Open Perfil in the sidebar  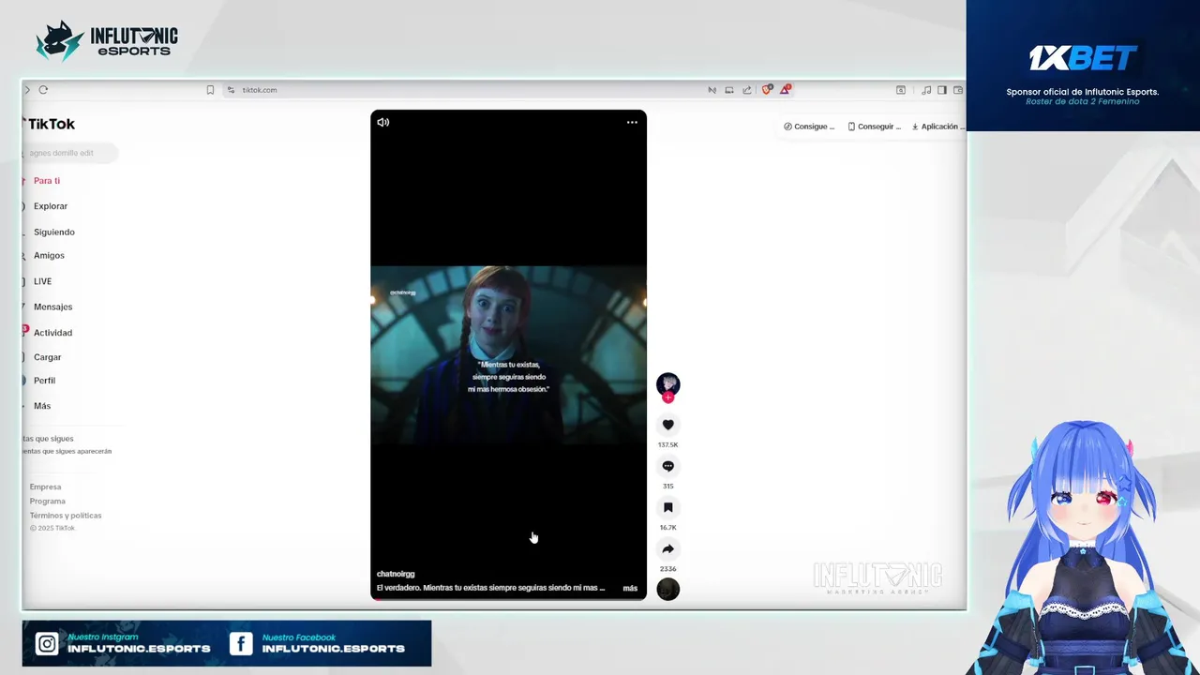tap(44, 381)
